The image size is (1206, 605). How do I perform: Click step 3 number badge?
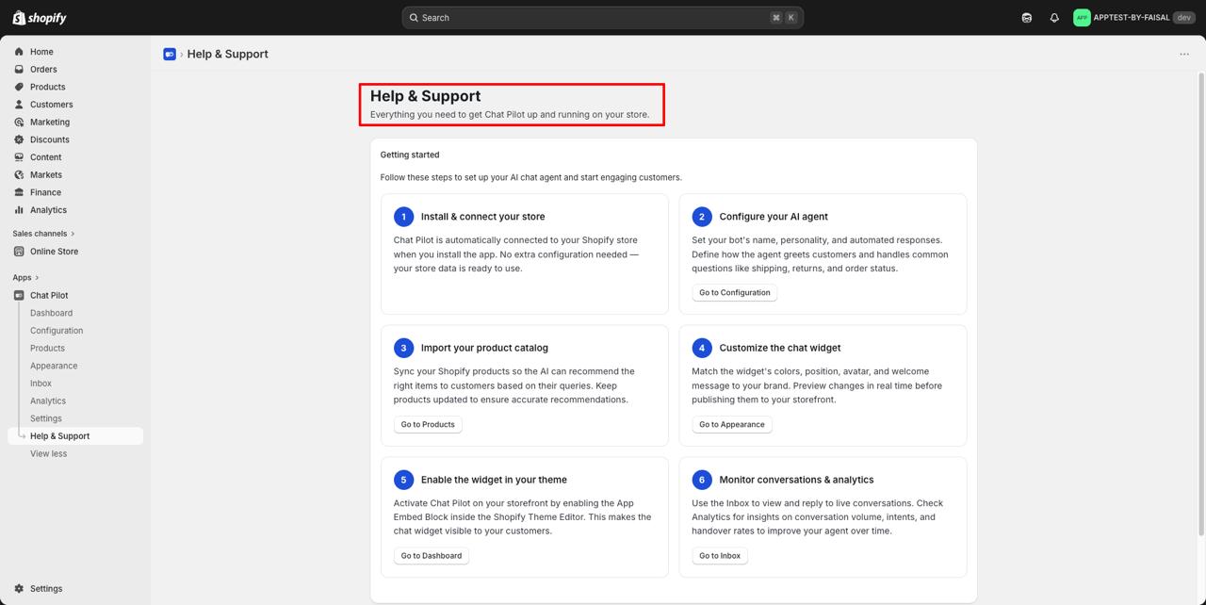pos(403,348)
